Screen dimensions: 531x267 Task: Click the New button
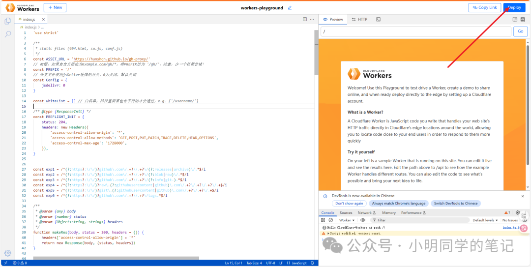tap(55, 7)
